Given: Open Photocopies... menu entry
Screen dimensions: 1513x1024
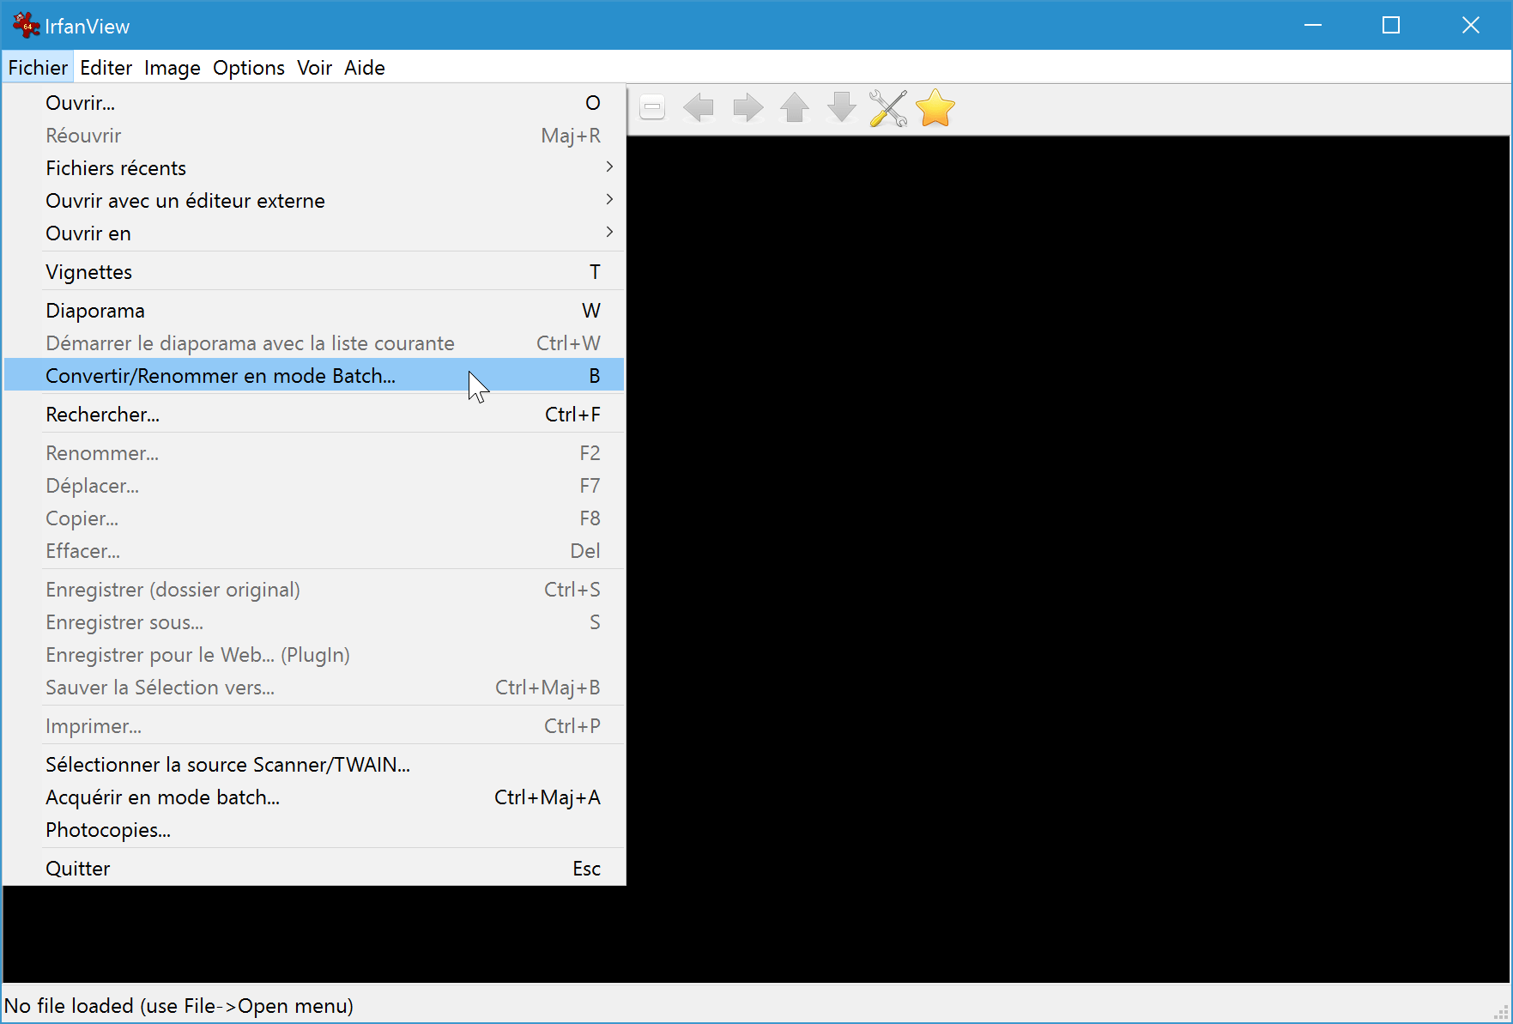Looking at the screenshot, I should pos(314,830).
